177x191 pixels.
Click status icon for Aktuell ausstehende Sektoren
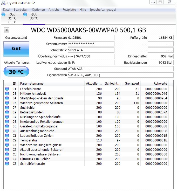point(7,149)
